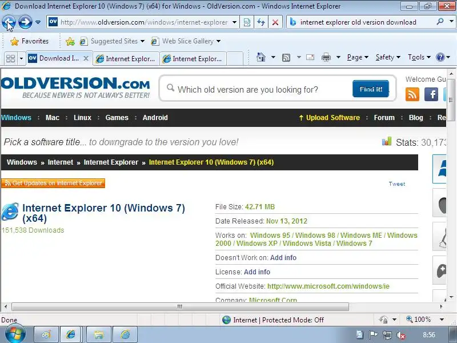Click Get Updates on Internet Explorer button
The width and height of the screenshot is (457, 343).
coord(53,183)
